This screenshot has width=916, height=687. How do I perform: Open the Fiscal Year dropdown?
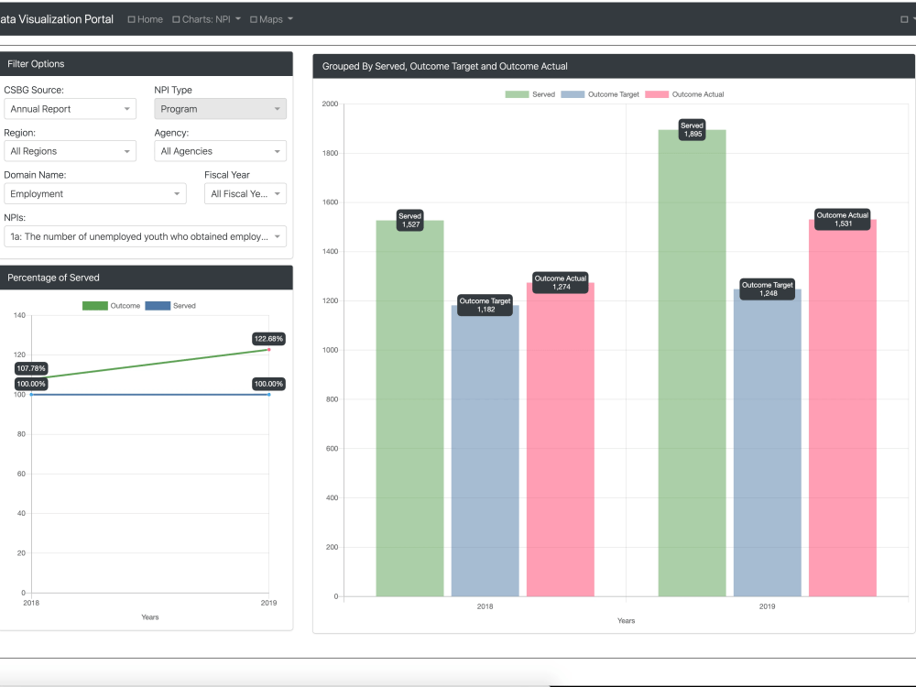point(245,193)
